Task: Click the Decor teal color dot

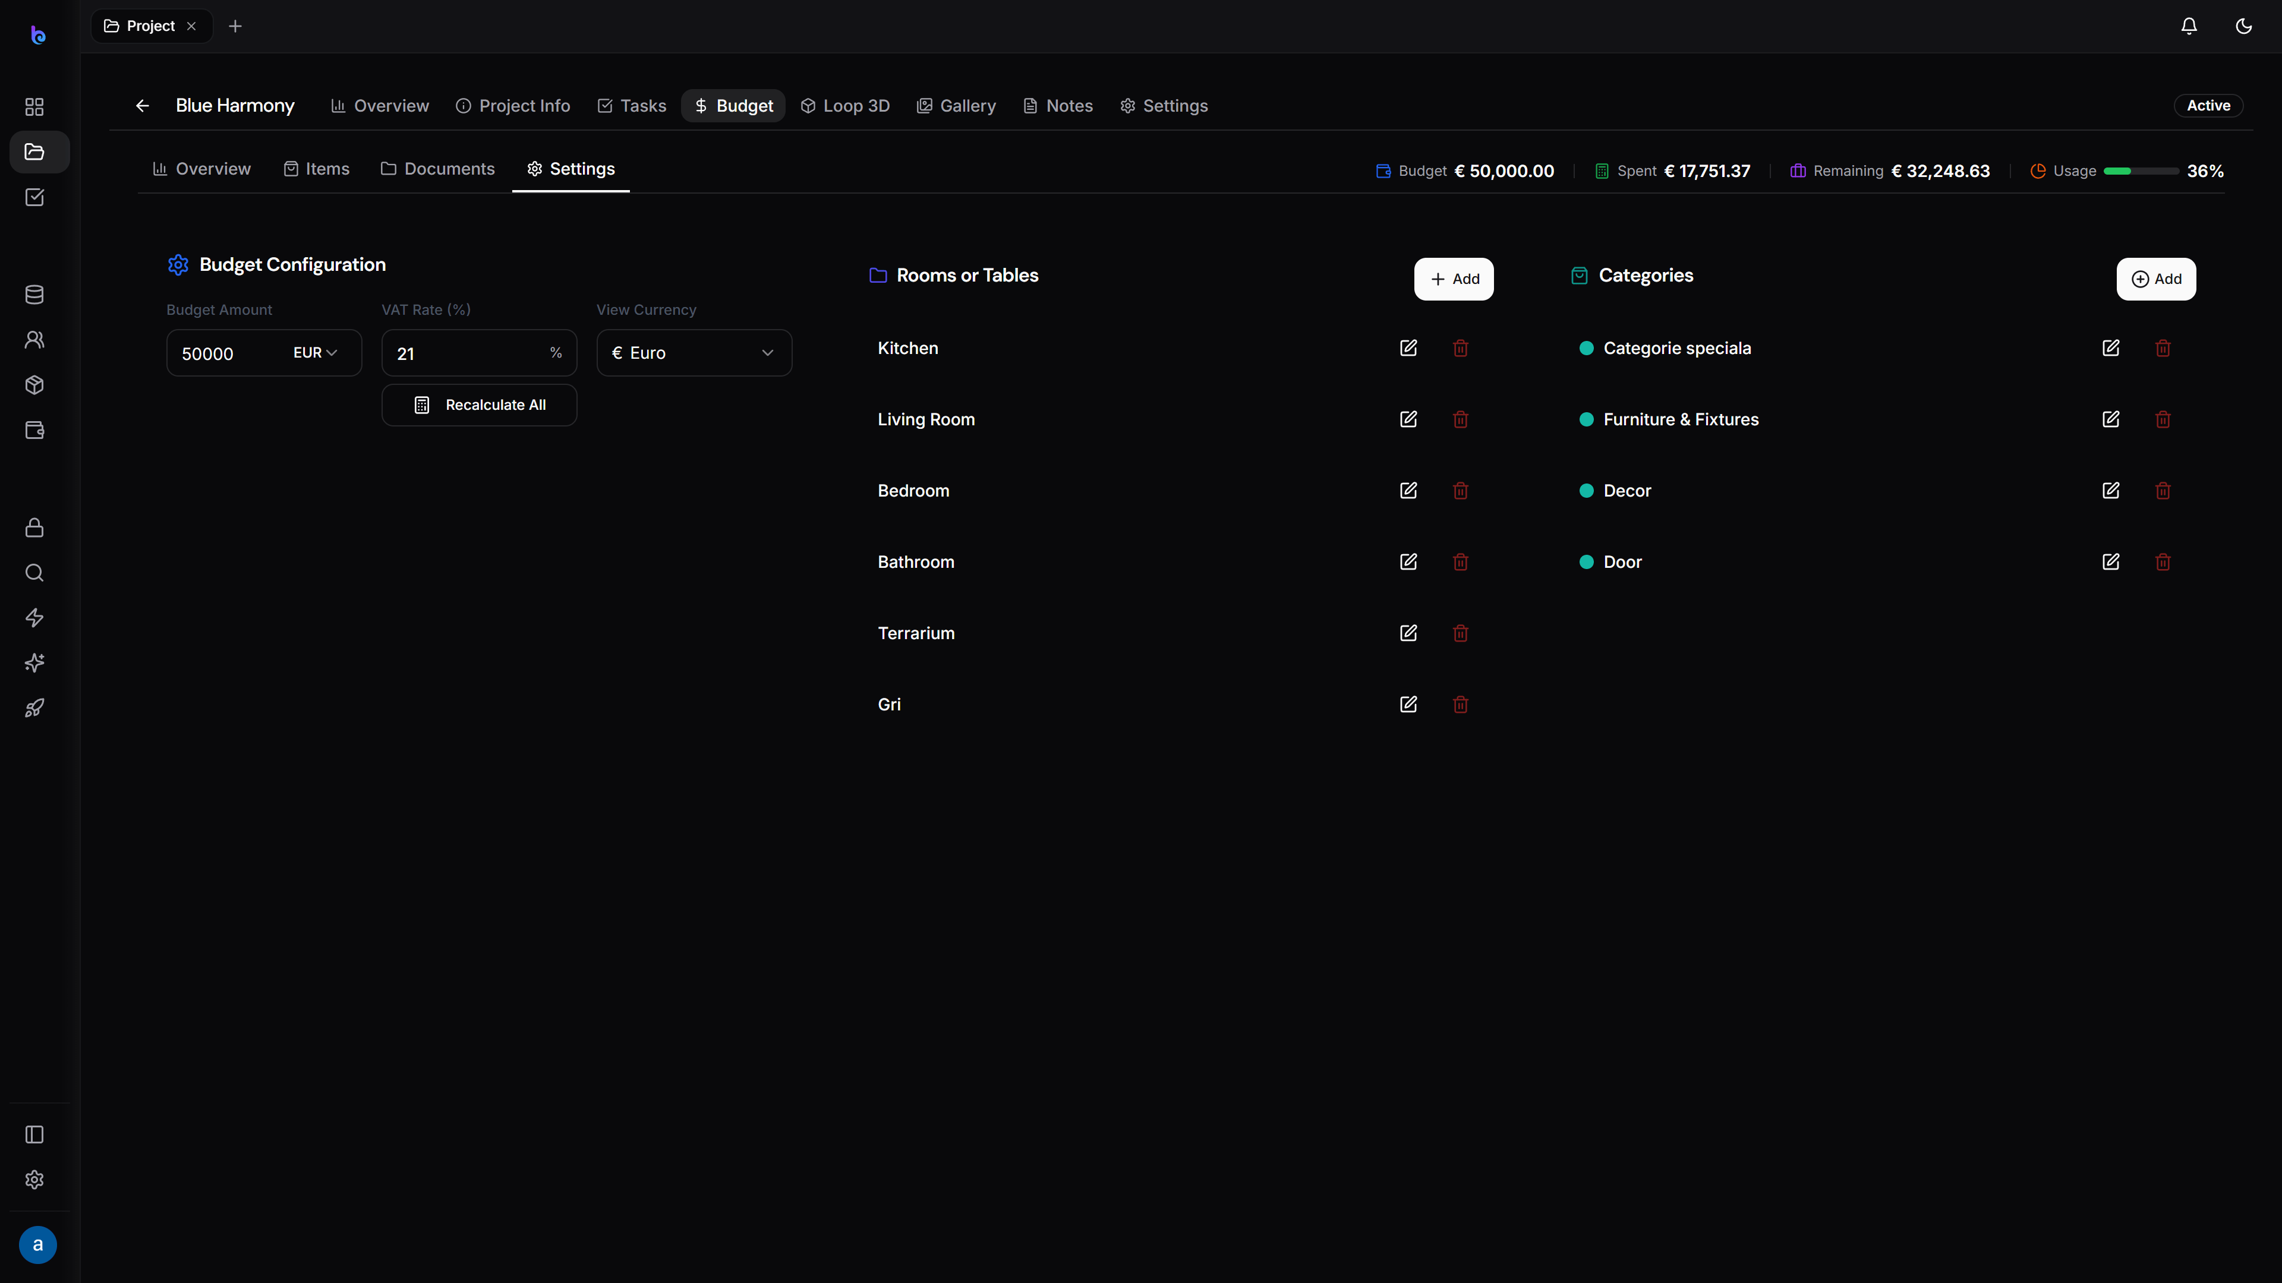Action: pos(1587,491)
